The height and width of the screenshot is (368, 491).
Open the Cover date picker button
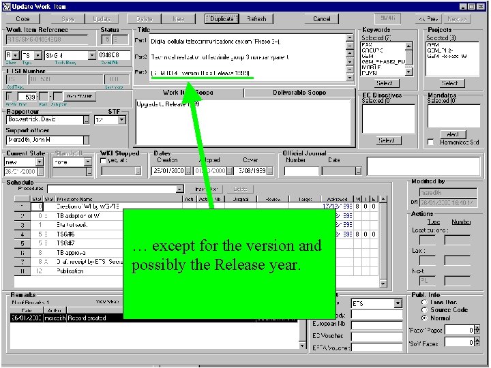tap(270, 171)
